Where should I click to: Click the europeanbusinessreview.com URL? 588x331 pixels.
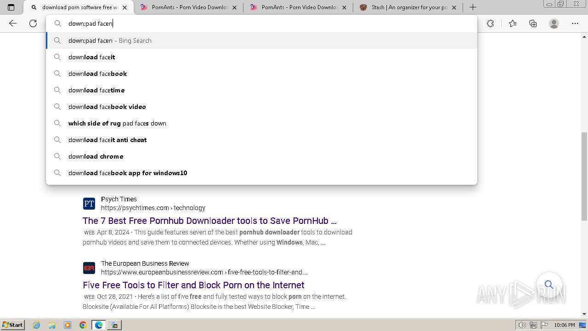point(204,272)
